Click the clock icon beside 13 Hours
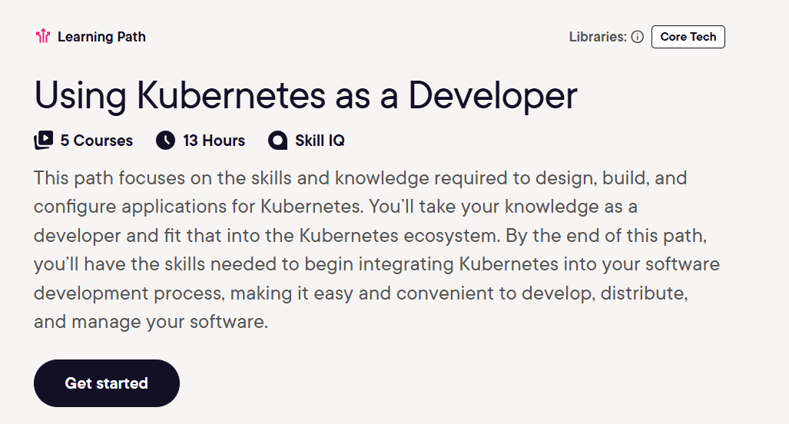This screenshot has height=424, width=789. 165,141
